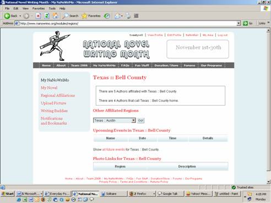Refresh the page with the green arrows icon
Viewport: 271px width, 203px height.
click(x=47, y=16)
